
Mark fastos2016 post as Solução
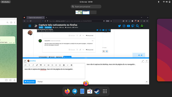coord(72,50)
